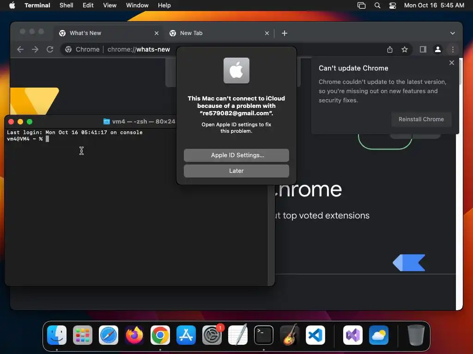Go forward in Chrome
The height and width of the screenshot is (354, 473).
point(35,49)
